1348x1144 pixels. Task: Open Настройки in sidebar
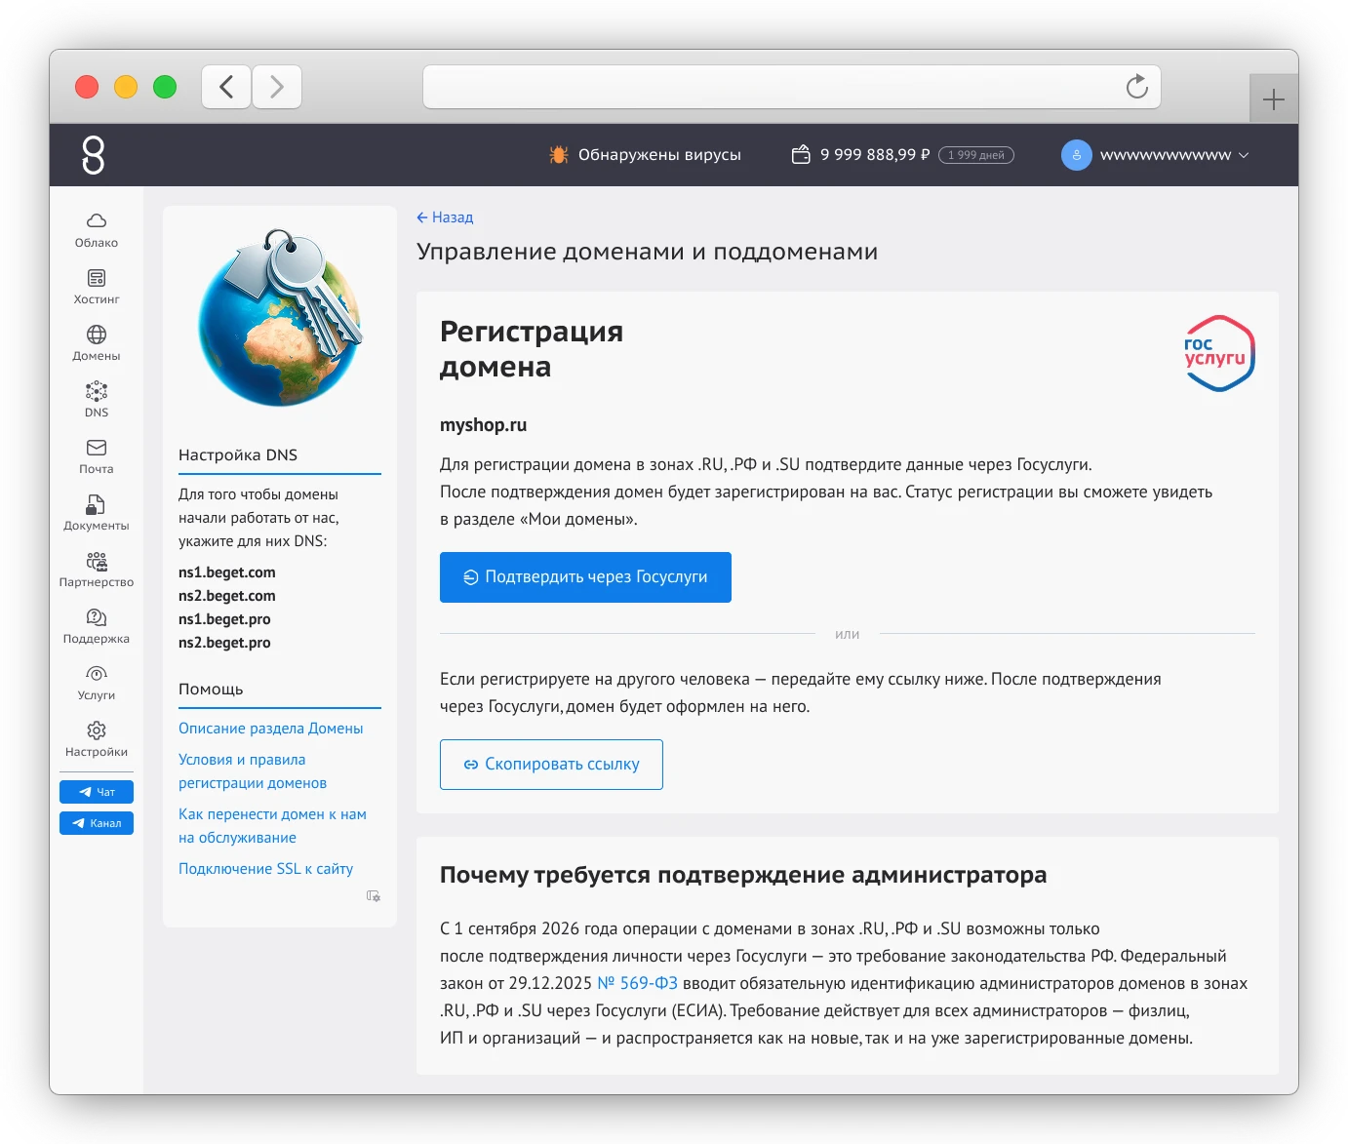[x=97, y=740]
